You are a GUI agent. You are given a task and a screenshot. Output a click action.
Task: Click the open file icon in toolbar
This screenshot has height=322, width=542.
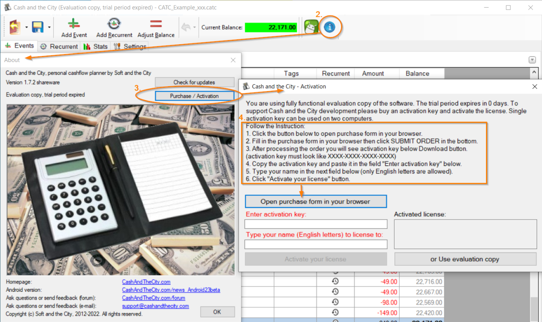(x=15, y=27)
